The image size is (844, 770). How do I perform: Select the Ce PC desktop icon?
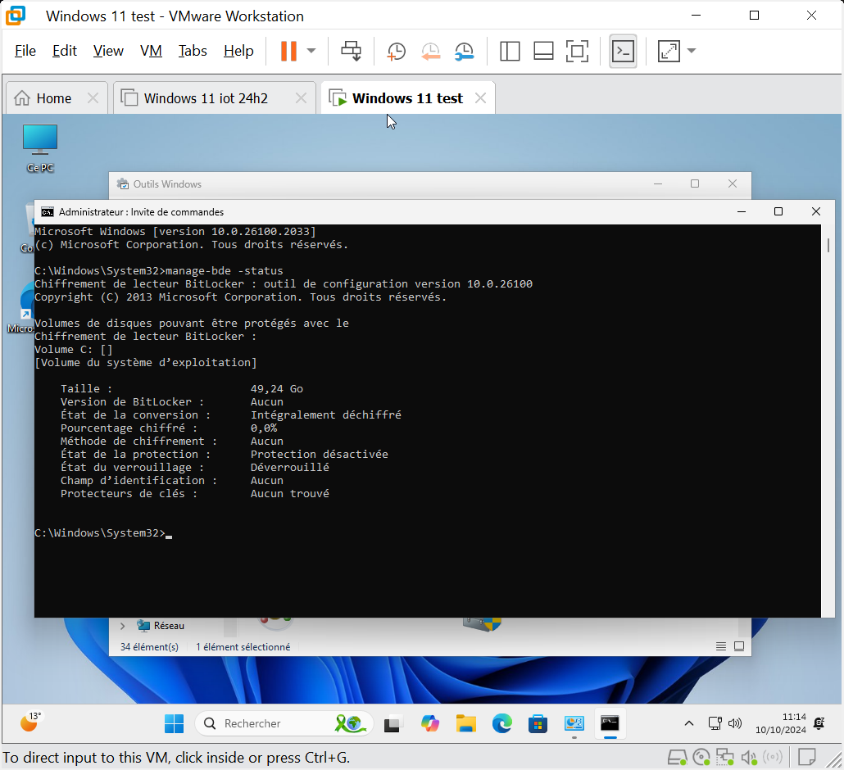point(40,148)
